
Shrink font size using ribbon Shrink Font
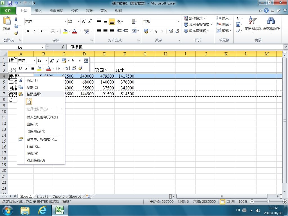coord(90,21)
